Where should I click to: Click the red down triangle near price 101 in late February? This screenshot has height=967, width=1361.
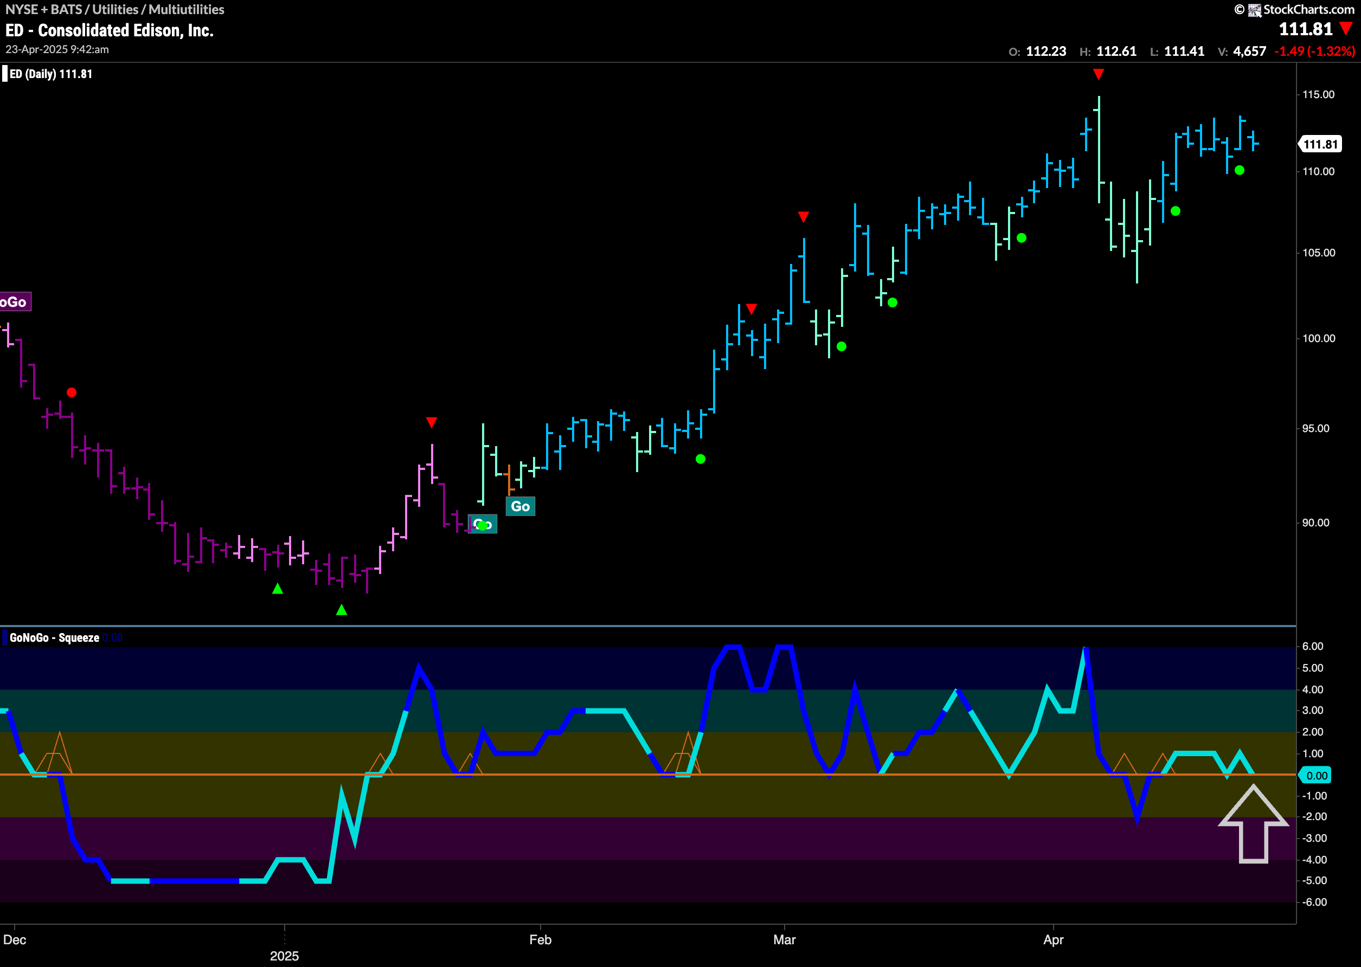pyautogui.click(x=751, y=309)
